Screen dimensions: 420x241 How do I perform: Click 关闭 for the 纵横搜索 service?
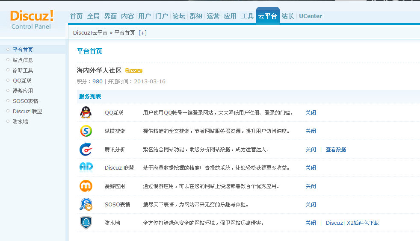[311, 131]
